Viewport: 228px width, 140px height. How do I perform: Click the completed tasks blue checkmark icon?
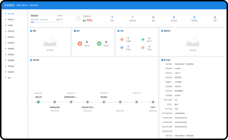[x=122, y=47]
